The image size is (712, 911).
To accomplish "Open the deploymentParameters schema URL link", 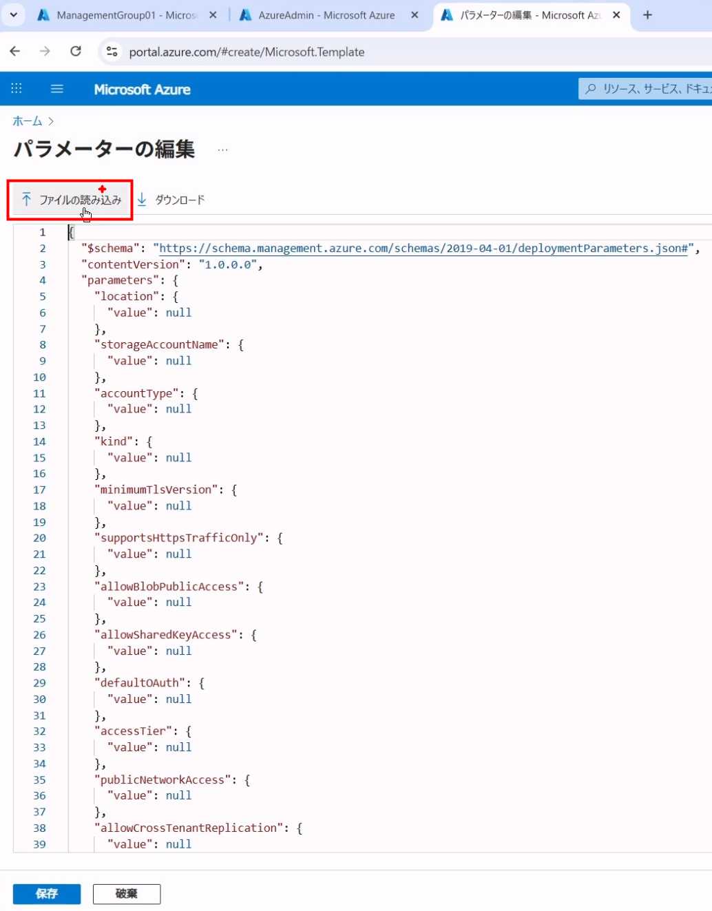I will coord(423,249).
